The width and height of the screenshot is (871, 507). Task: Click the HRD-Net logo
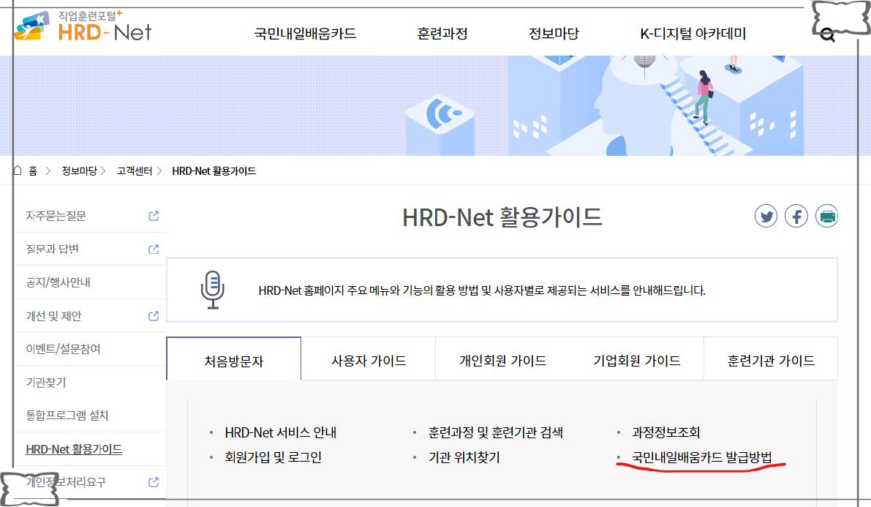pyautogui.click(x=83, y=26)
